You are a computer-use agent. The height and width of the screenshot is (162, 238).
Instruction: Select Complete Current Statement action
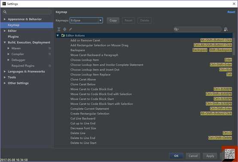click(89, 109)
